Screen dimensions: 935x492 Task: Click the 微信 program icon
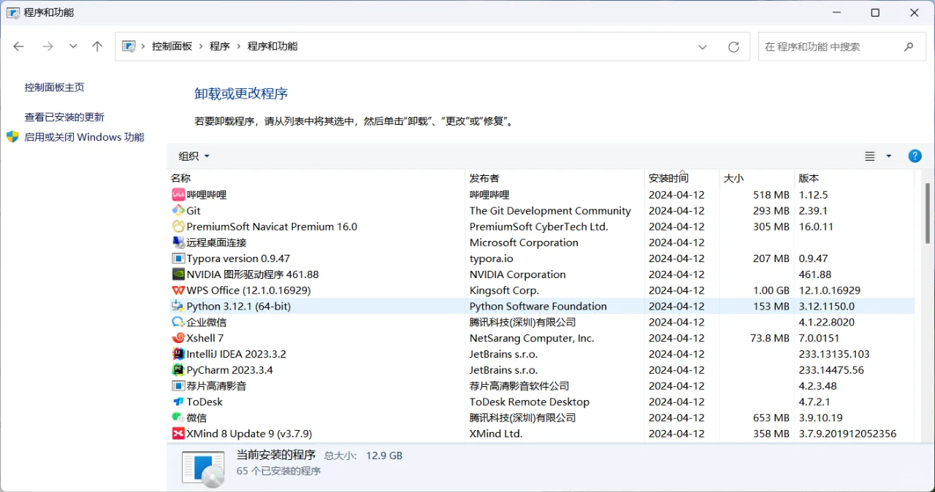click(178, 418)
